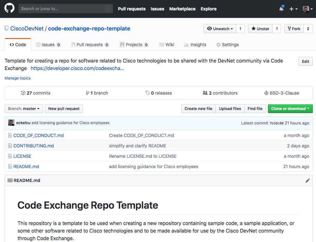Image resolution: width=316 pixels, height=242 pixels.
Task: Click the file icon for CODE_OF_CONDUCT.md
Action: point(10,135)
